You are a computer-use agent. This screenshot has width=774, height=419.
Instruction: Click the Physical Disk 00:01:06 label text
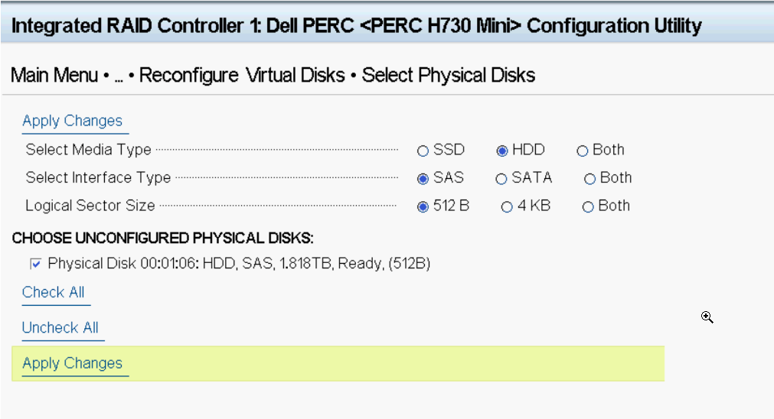click(239, 264)
